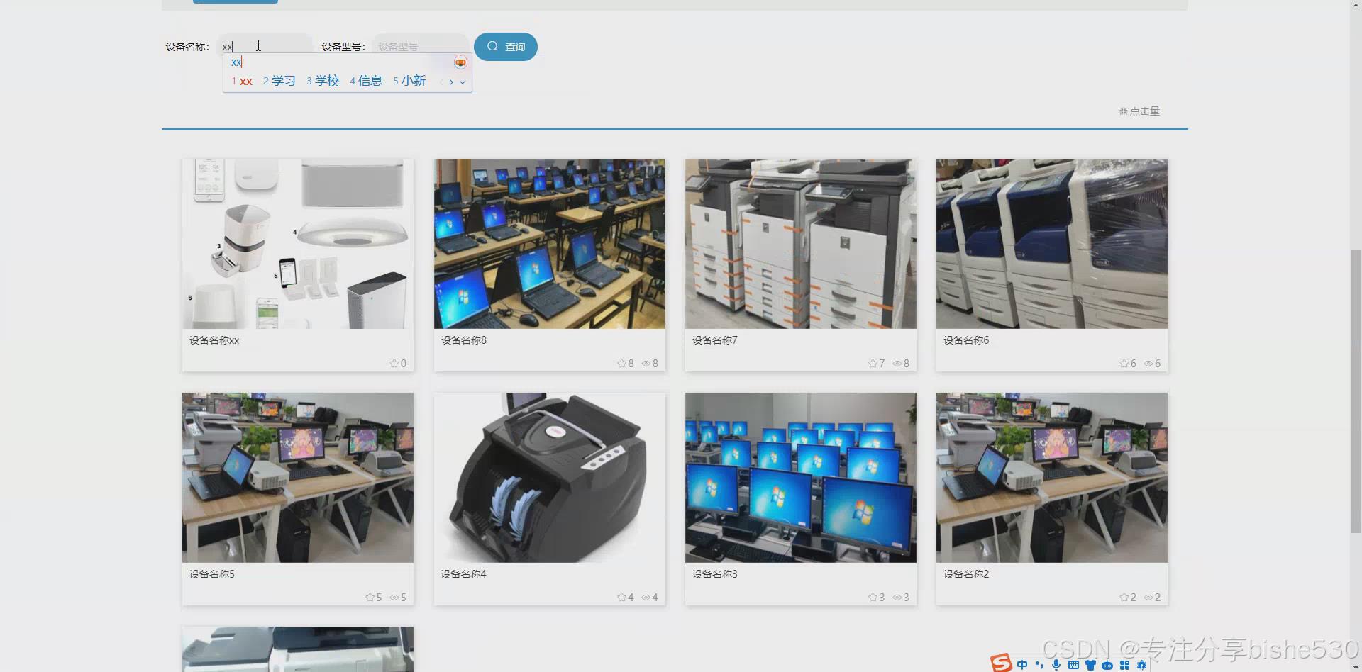This screenshot has width=1362, height=672.
Task: Click the star icon on 设备名称4 card
Action: (621, 598)
